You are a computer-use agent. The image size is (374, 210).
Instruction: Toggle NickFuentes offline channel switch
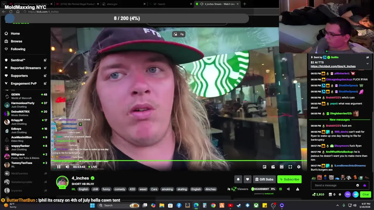coord(45,174)
